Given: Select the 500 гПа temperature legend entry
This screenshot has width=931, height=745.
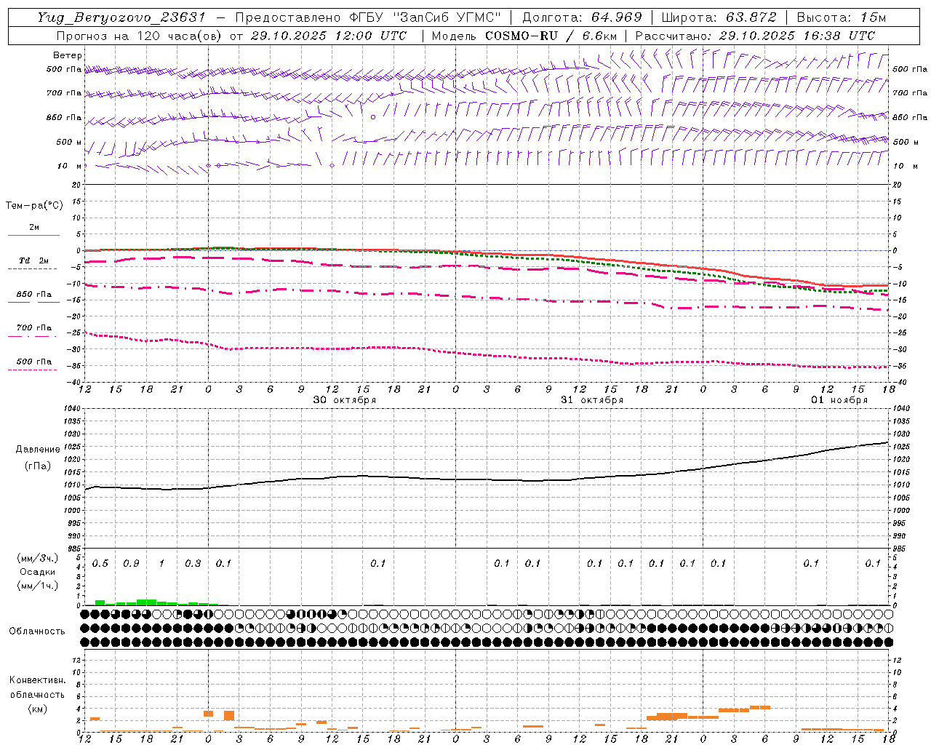Looking at the screenshot, I should pyautogui.click(x=34, y=364).
